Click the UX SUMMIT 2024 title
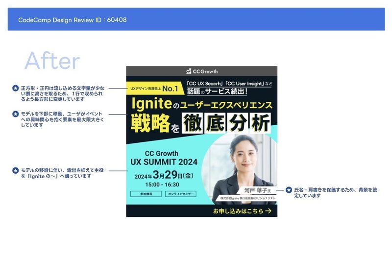The height and width of the screenshot is (276, 392). [x=164, y=162]
